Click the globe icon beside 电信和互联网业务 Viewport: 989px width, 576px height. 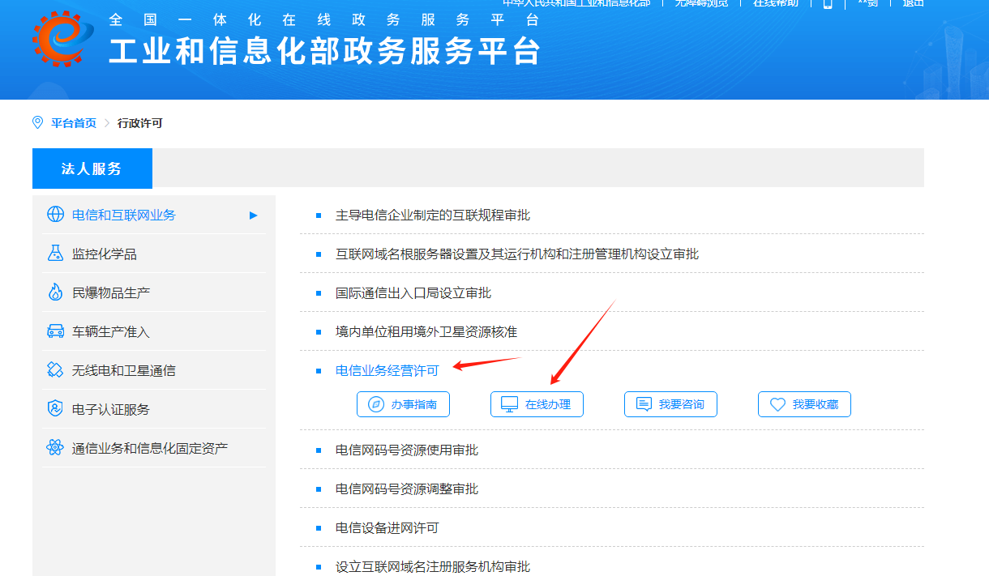(55, 215)
